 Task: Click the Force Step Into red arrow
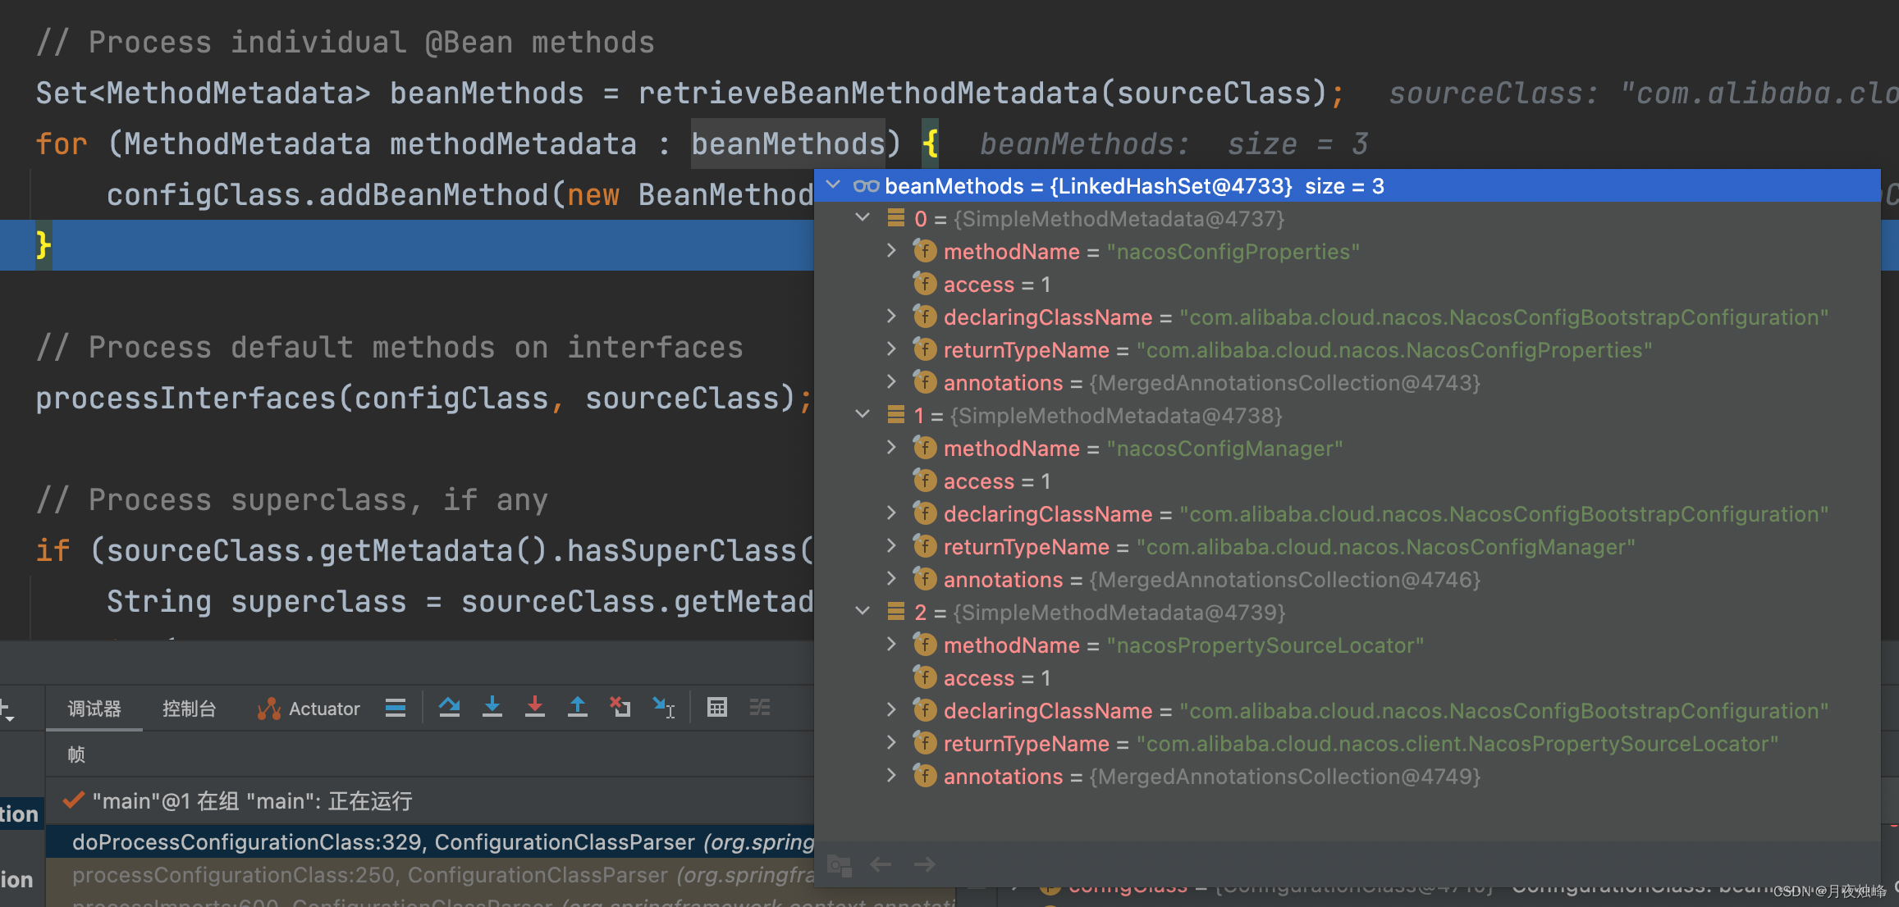tap(534, 707)
